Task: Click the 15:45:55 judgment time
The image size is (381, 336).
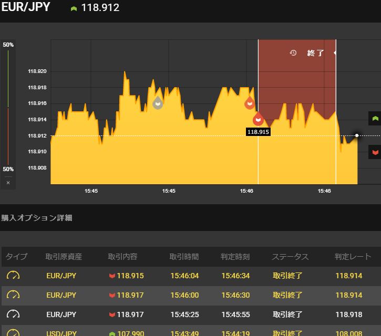Action: [x=236, y=314]
